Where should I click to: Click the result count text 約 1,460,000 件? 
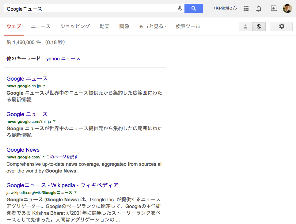24,42
